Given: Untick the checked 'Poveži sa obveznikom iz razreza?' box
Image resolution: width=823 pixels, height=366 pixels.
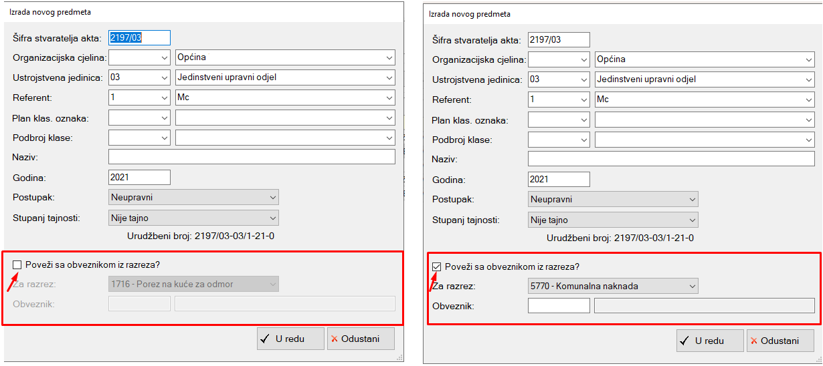Looking at the screenshot, I should [x=437, y=266].
